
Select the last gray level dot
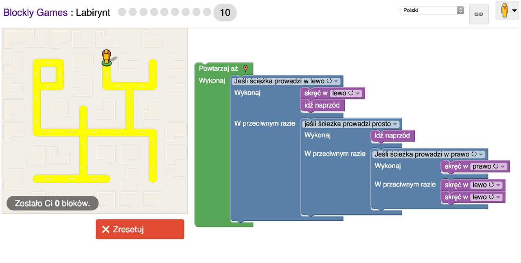[x=207, y=12]
